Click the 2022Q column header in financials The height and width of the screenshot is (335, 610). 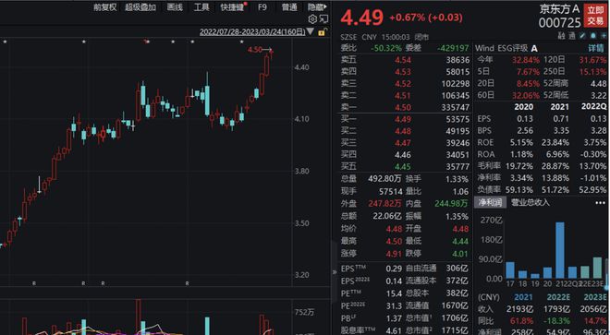(x=593, y=107)
